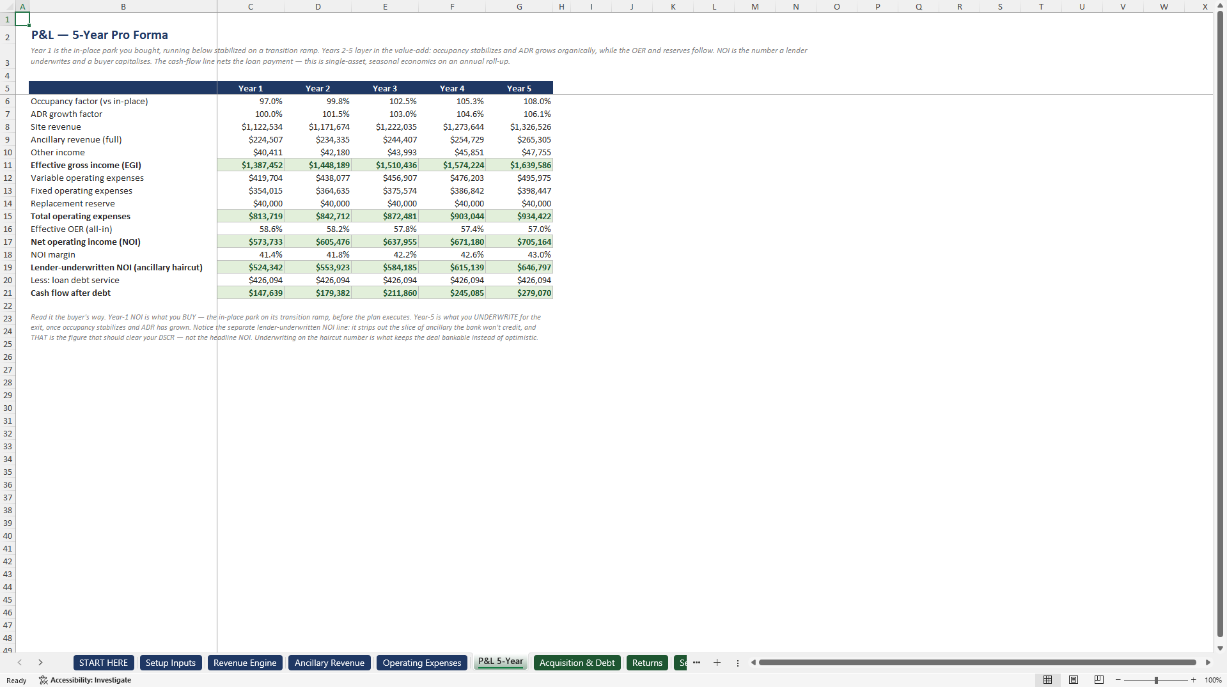1227x687 pixels.
Task: Select Year 1 cash flow $147,639
Action: tap(251, 293)
